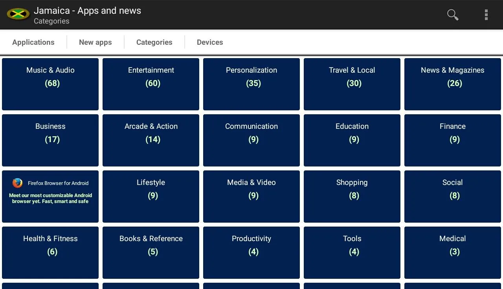Select the Personalization category
The image size is (503, 289).
click(251, 84)
